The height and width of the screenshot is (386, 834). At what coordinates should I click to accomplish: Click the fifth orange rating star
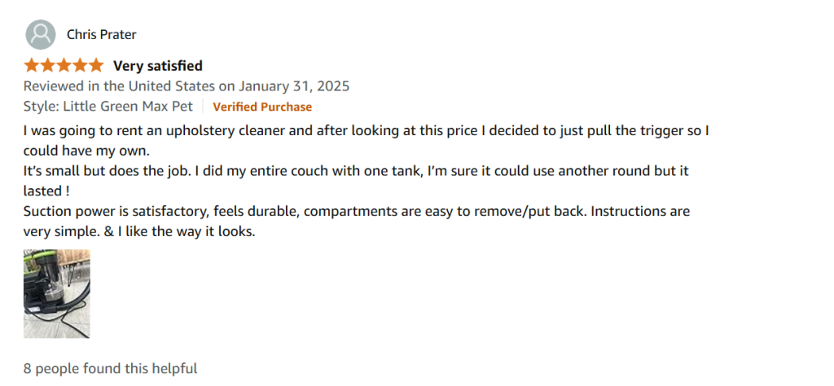[x=95, y=66]
